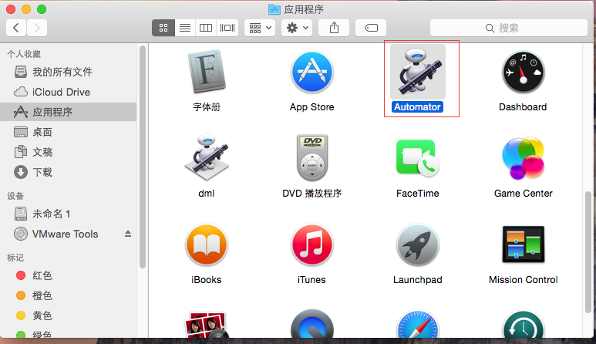Open 文稿 in the sidebar

(x=69, y=152)
